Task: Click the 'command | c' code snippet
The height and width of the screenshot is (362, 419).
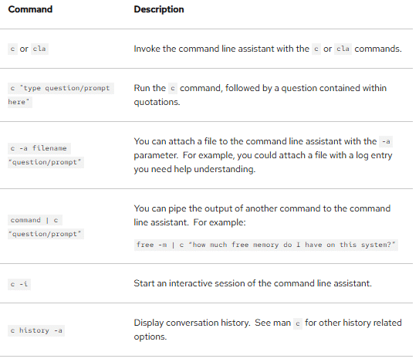Action: tap(35, 220)
